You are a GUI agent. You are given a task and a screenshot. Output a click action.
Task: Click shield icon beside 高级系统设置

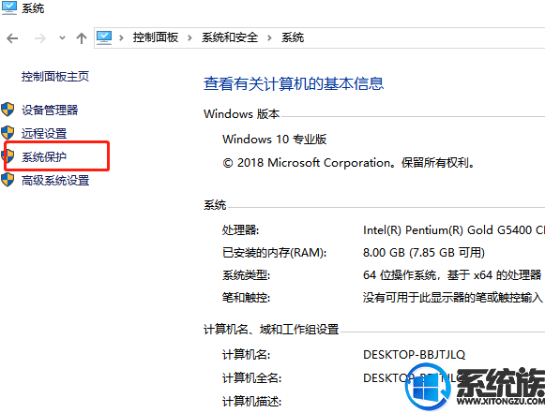pos(8,180)
